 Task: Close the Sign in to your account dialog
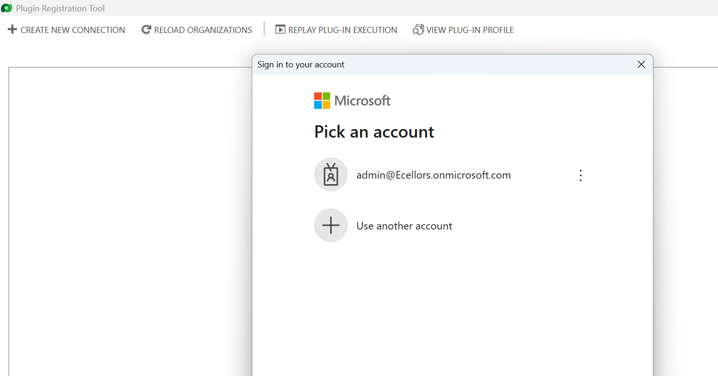641,65
